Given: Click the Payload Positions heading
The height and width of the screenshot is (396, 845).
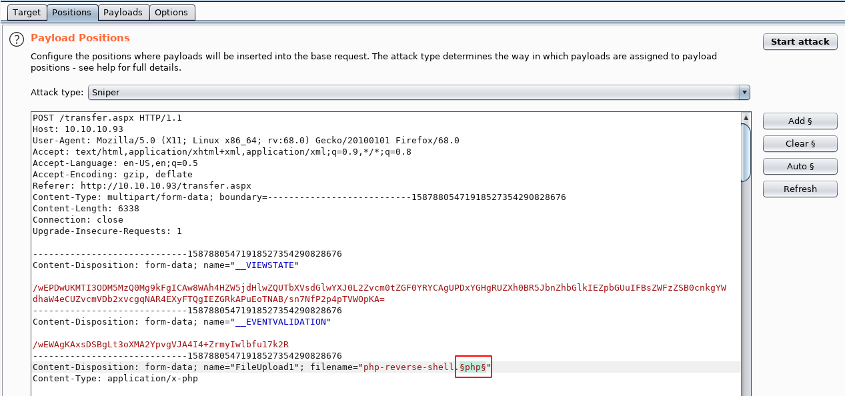Looking at the screenshot, I should point(80,38).
